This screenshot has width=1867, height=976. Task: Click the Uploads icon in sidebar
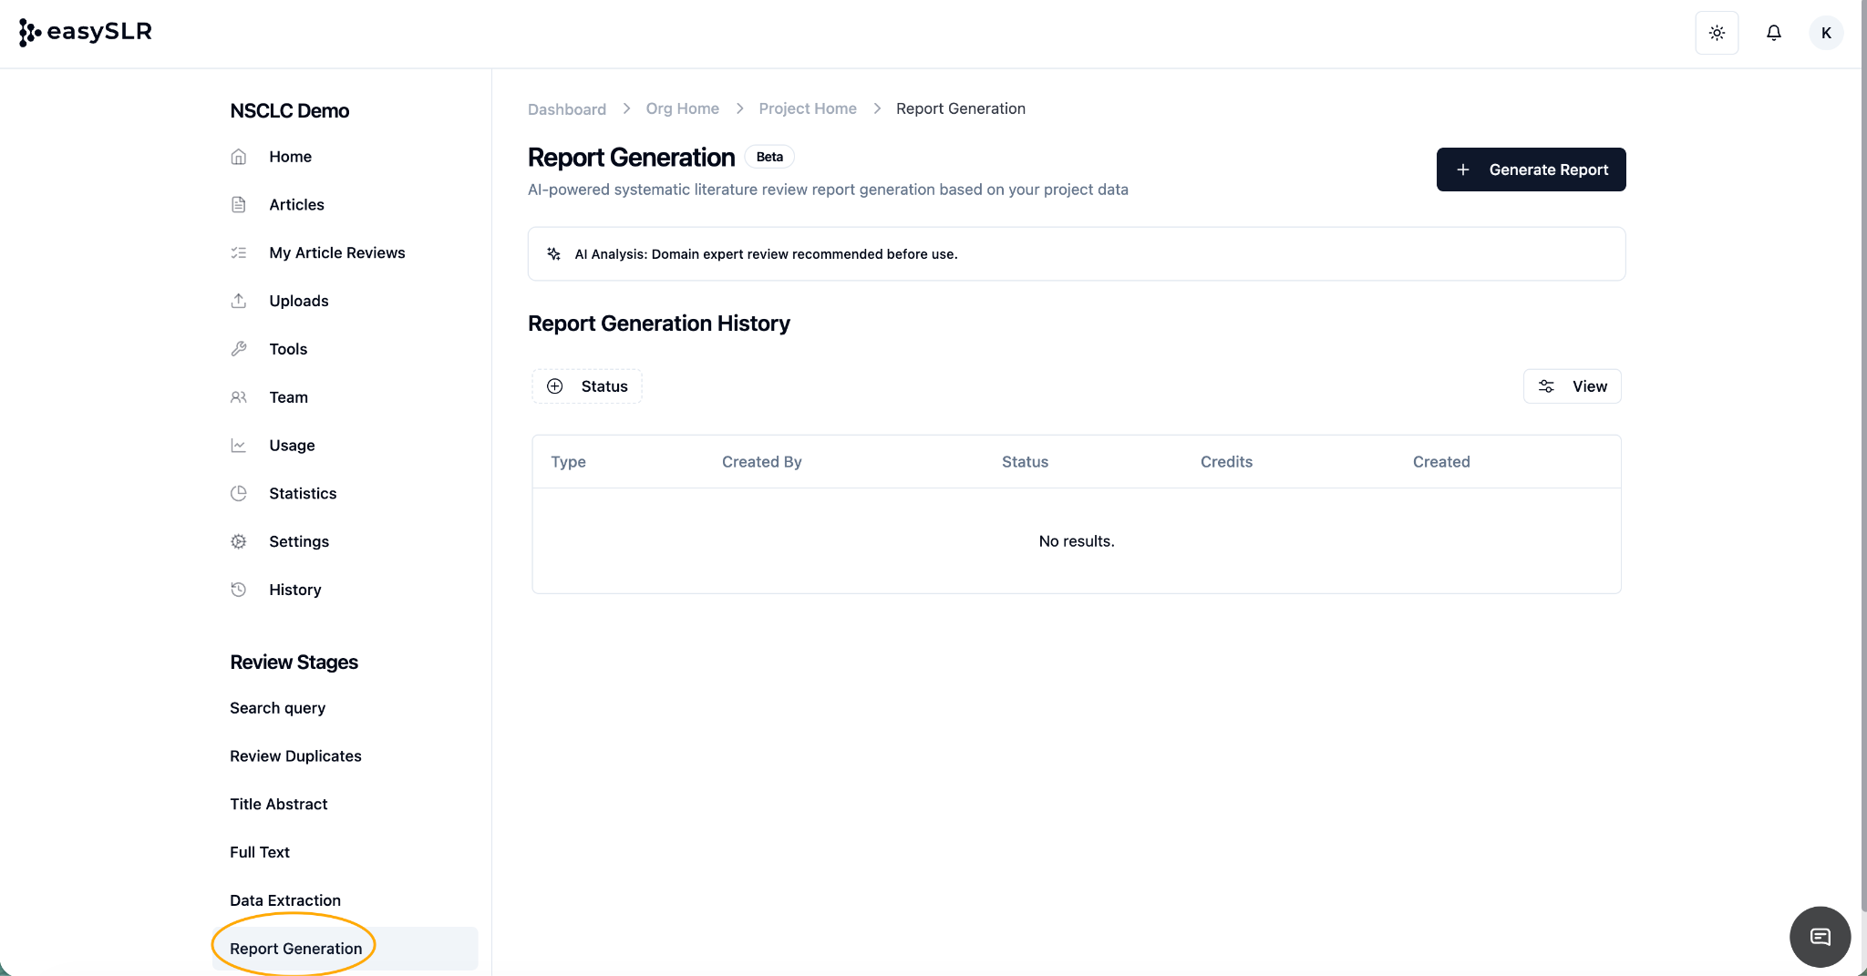[x=239, y=301]
